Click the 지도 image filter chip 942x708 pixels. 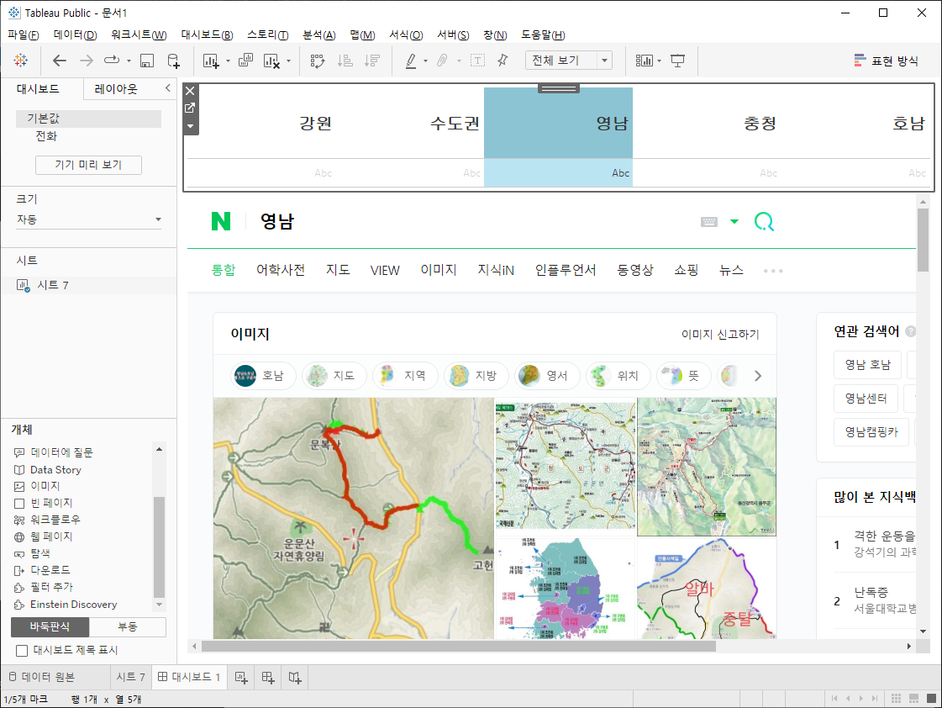334,376
